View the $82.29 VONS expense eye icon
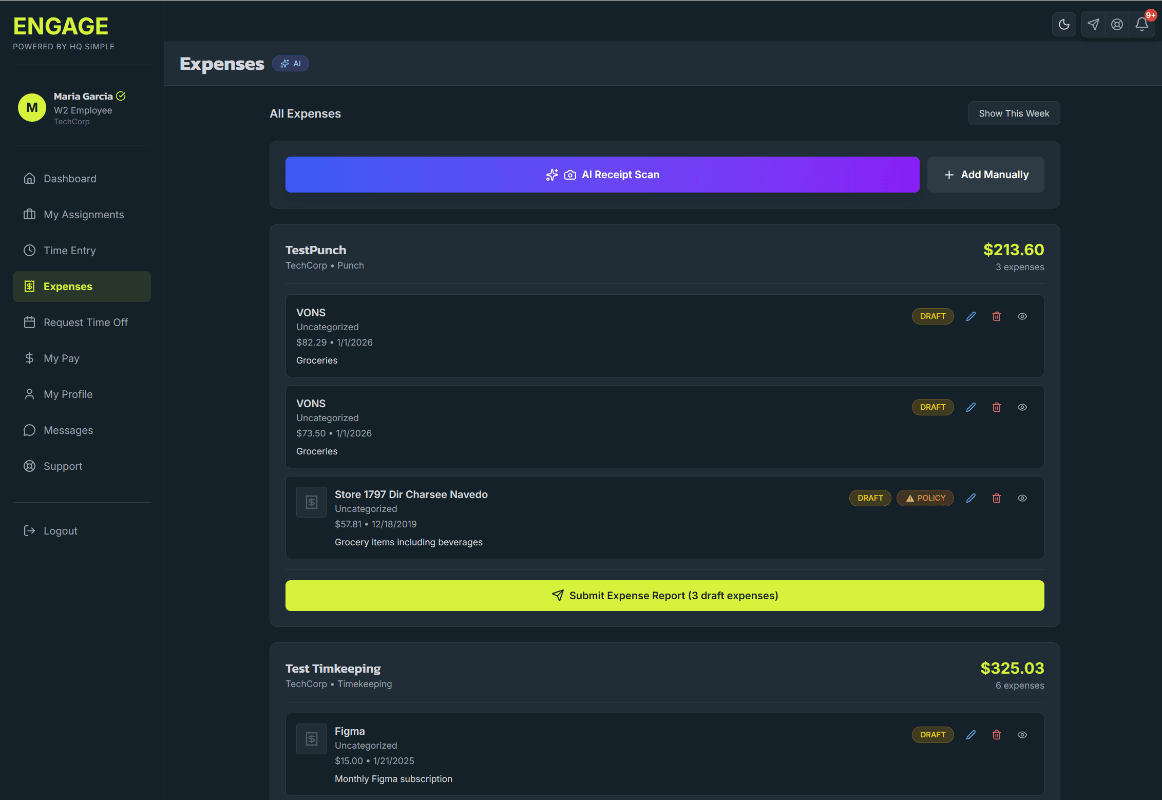The width and height of the screenshot is (1162, 800). pos(1022,316)
